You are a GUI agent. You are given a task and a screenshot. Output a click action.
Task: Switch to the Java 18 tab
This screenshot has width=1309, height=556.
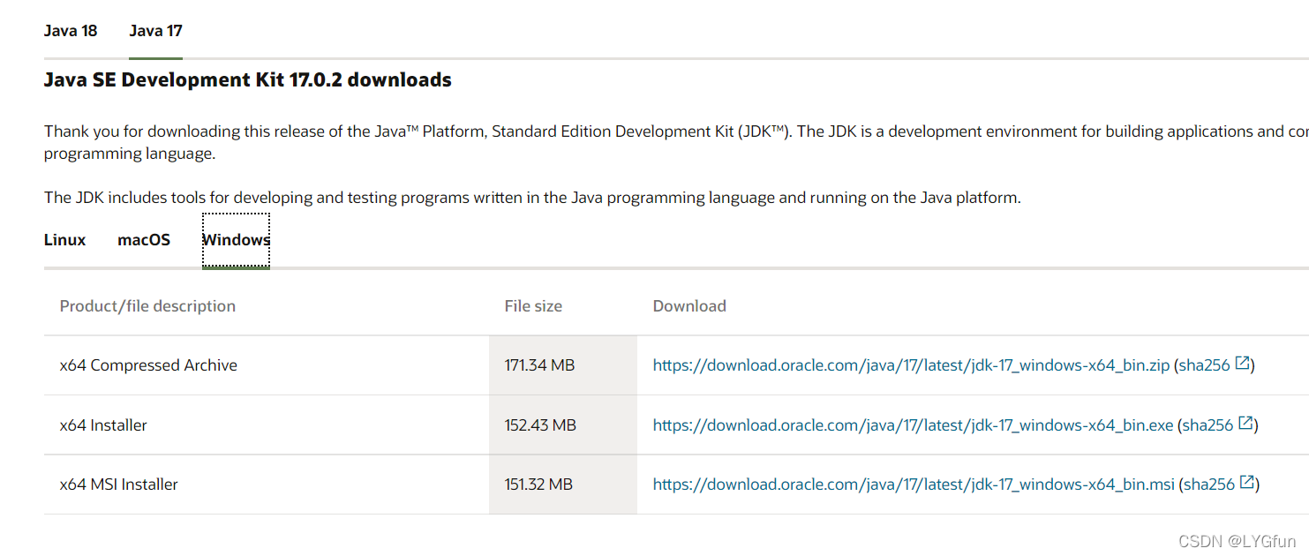click(x=71, y=31)
